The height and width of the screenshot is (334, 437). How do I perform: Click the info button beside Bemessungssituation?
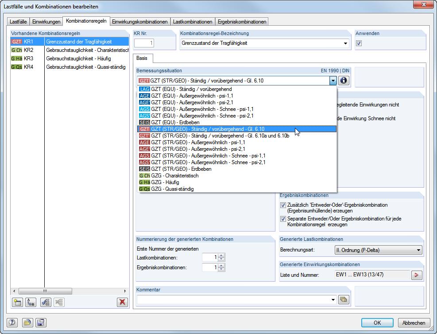[x=344, y=80]
